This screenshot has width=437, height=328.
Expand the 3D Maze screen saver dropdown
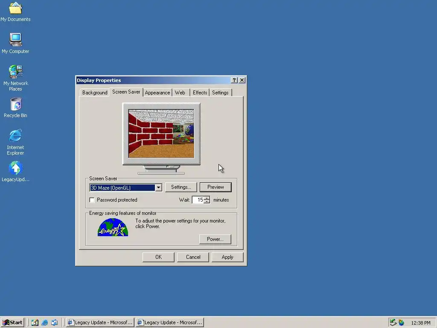coord(158,188)
